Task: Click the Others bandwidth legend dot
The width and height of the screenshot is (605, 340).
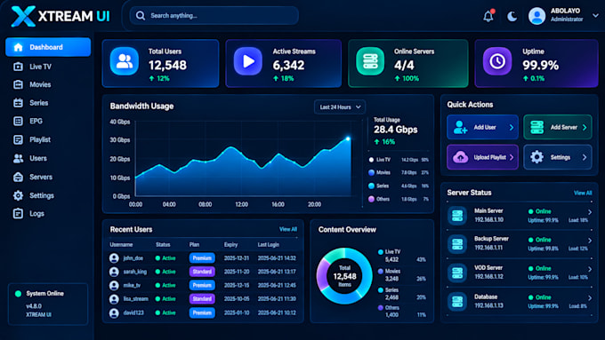Action: click(x=371, y=199)
